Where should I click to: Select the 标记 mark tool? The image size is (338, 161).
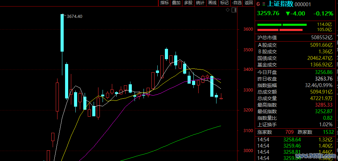(x=224, y=3)
